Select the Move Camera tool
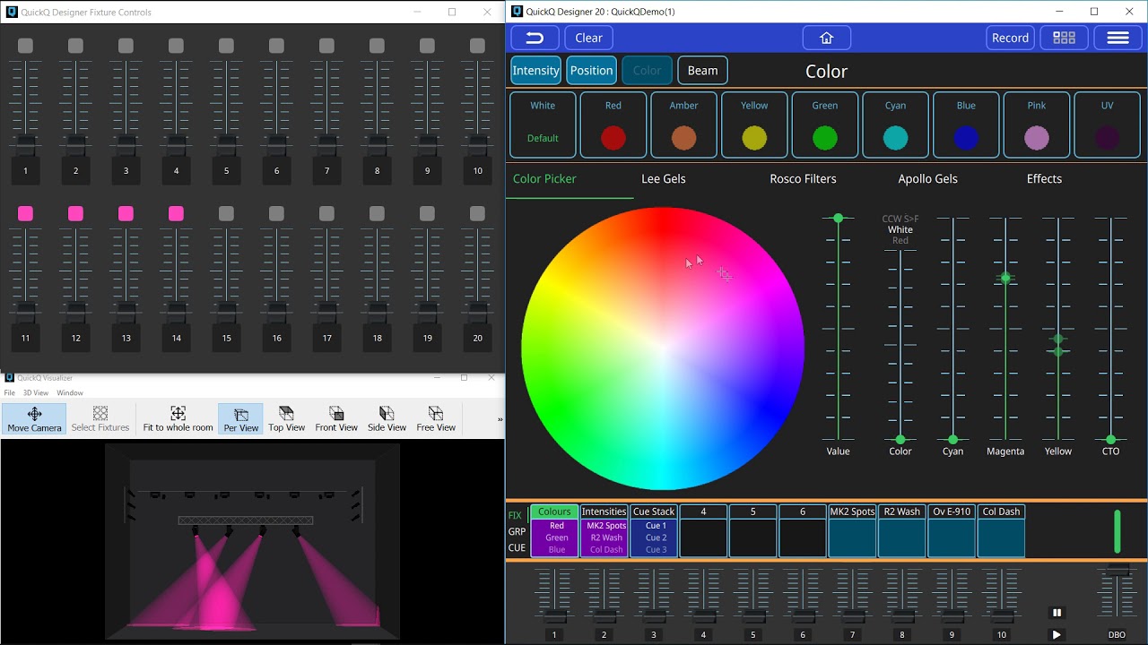 pyautogui.click(x=34, y=418)
